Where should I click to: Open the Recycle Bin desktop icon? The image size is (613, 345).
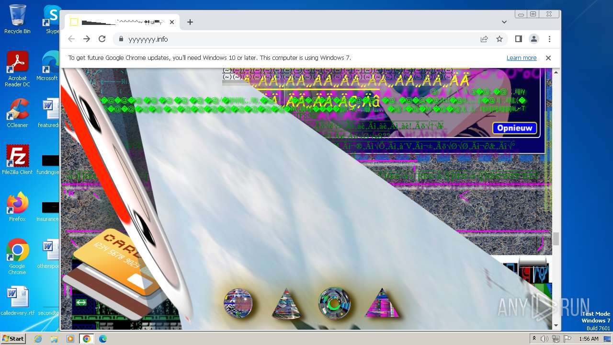pos(17,19)
